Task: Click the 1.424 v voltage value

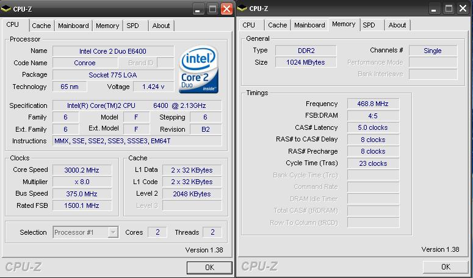Action: tap(154, 87)
